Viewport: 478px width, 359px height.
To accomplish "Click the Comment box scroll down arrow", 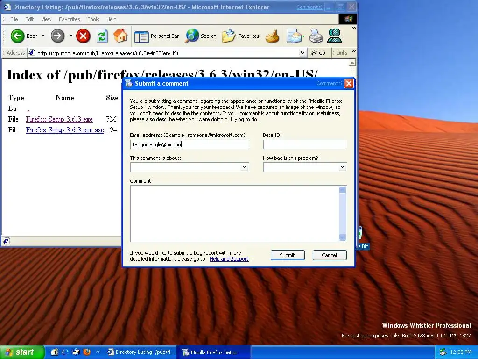I will (343, 237).
